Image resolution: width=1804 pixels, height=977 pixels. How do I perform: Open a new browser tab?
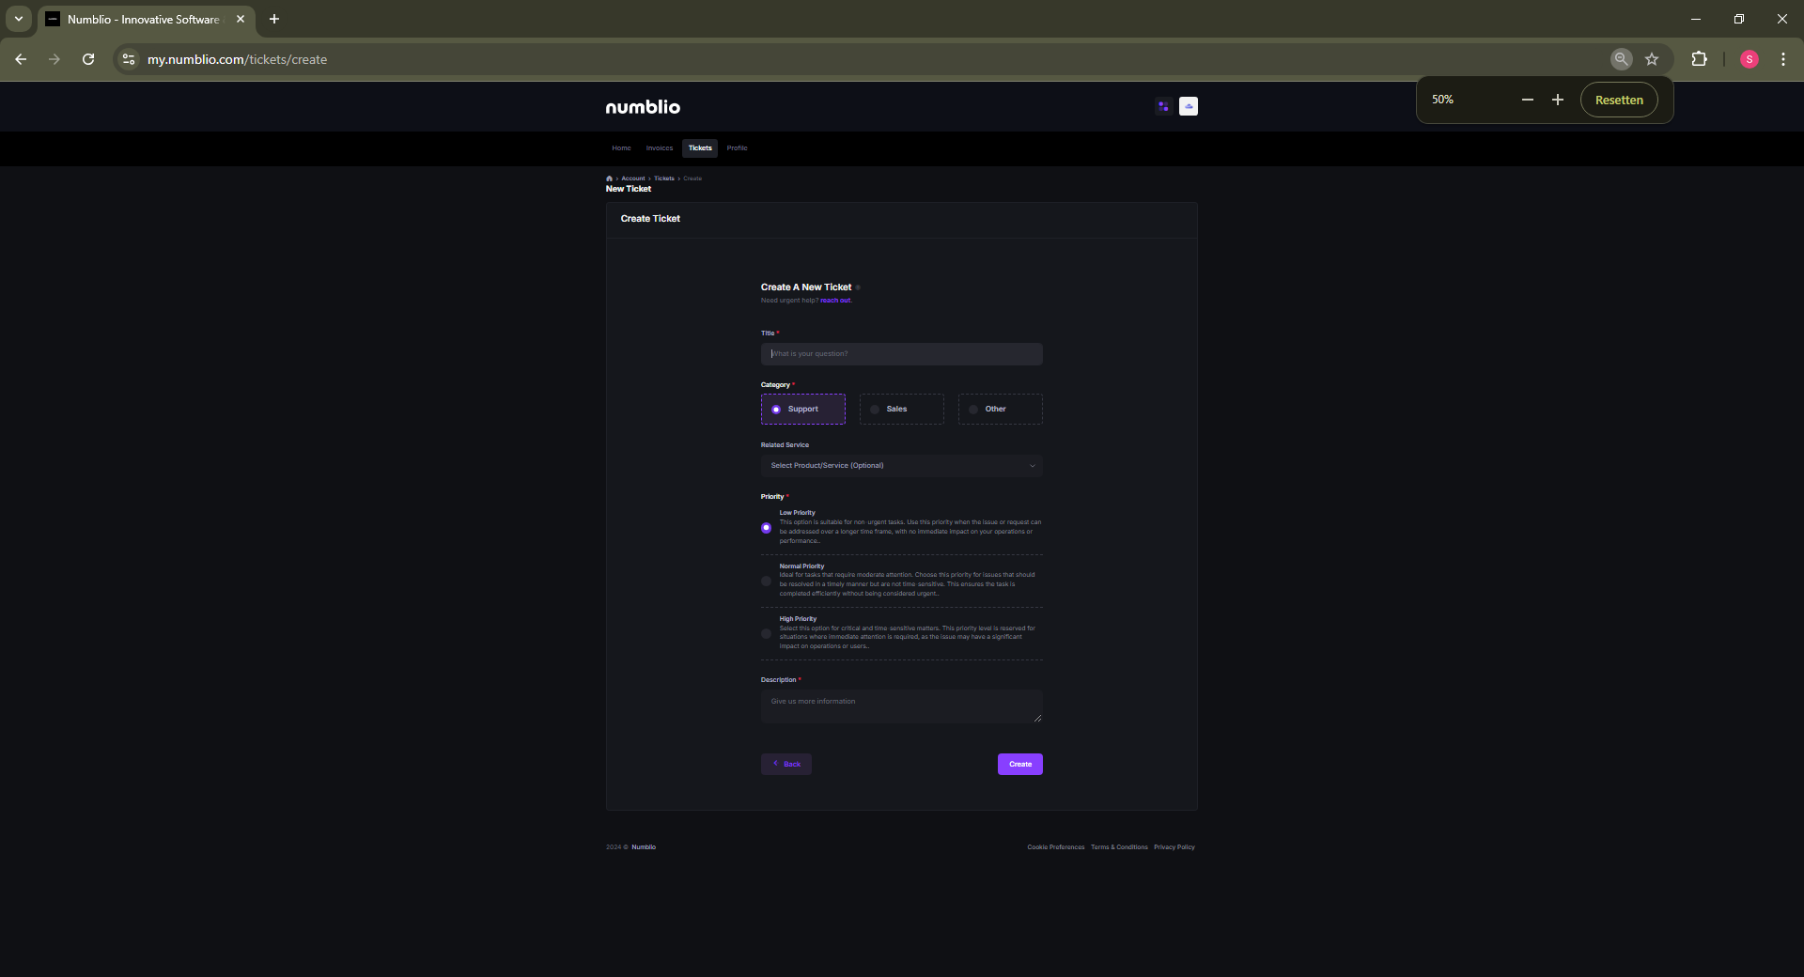point(274,19)
